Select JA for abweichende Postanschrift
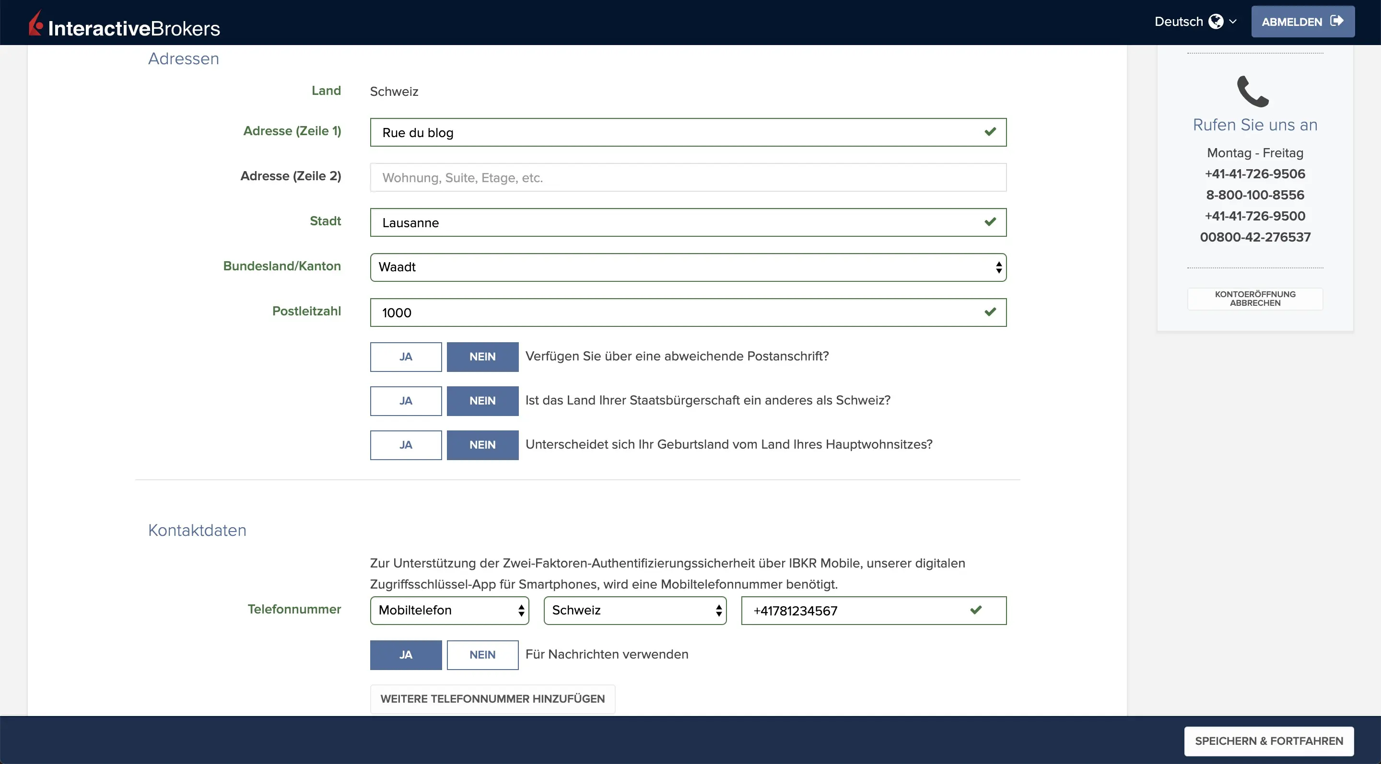 406,357
